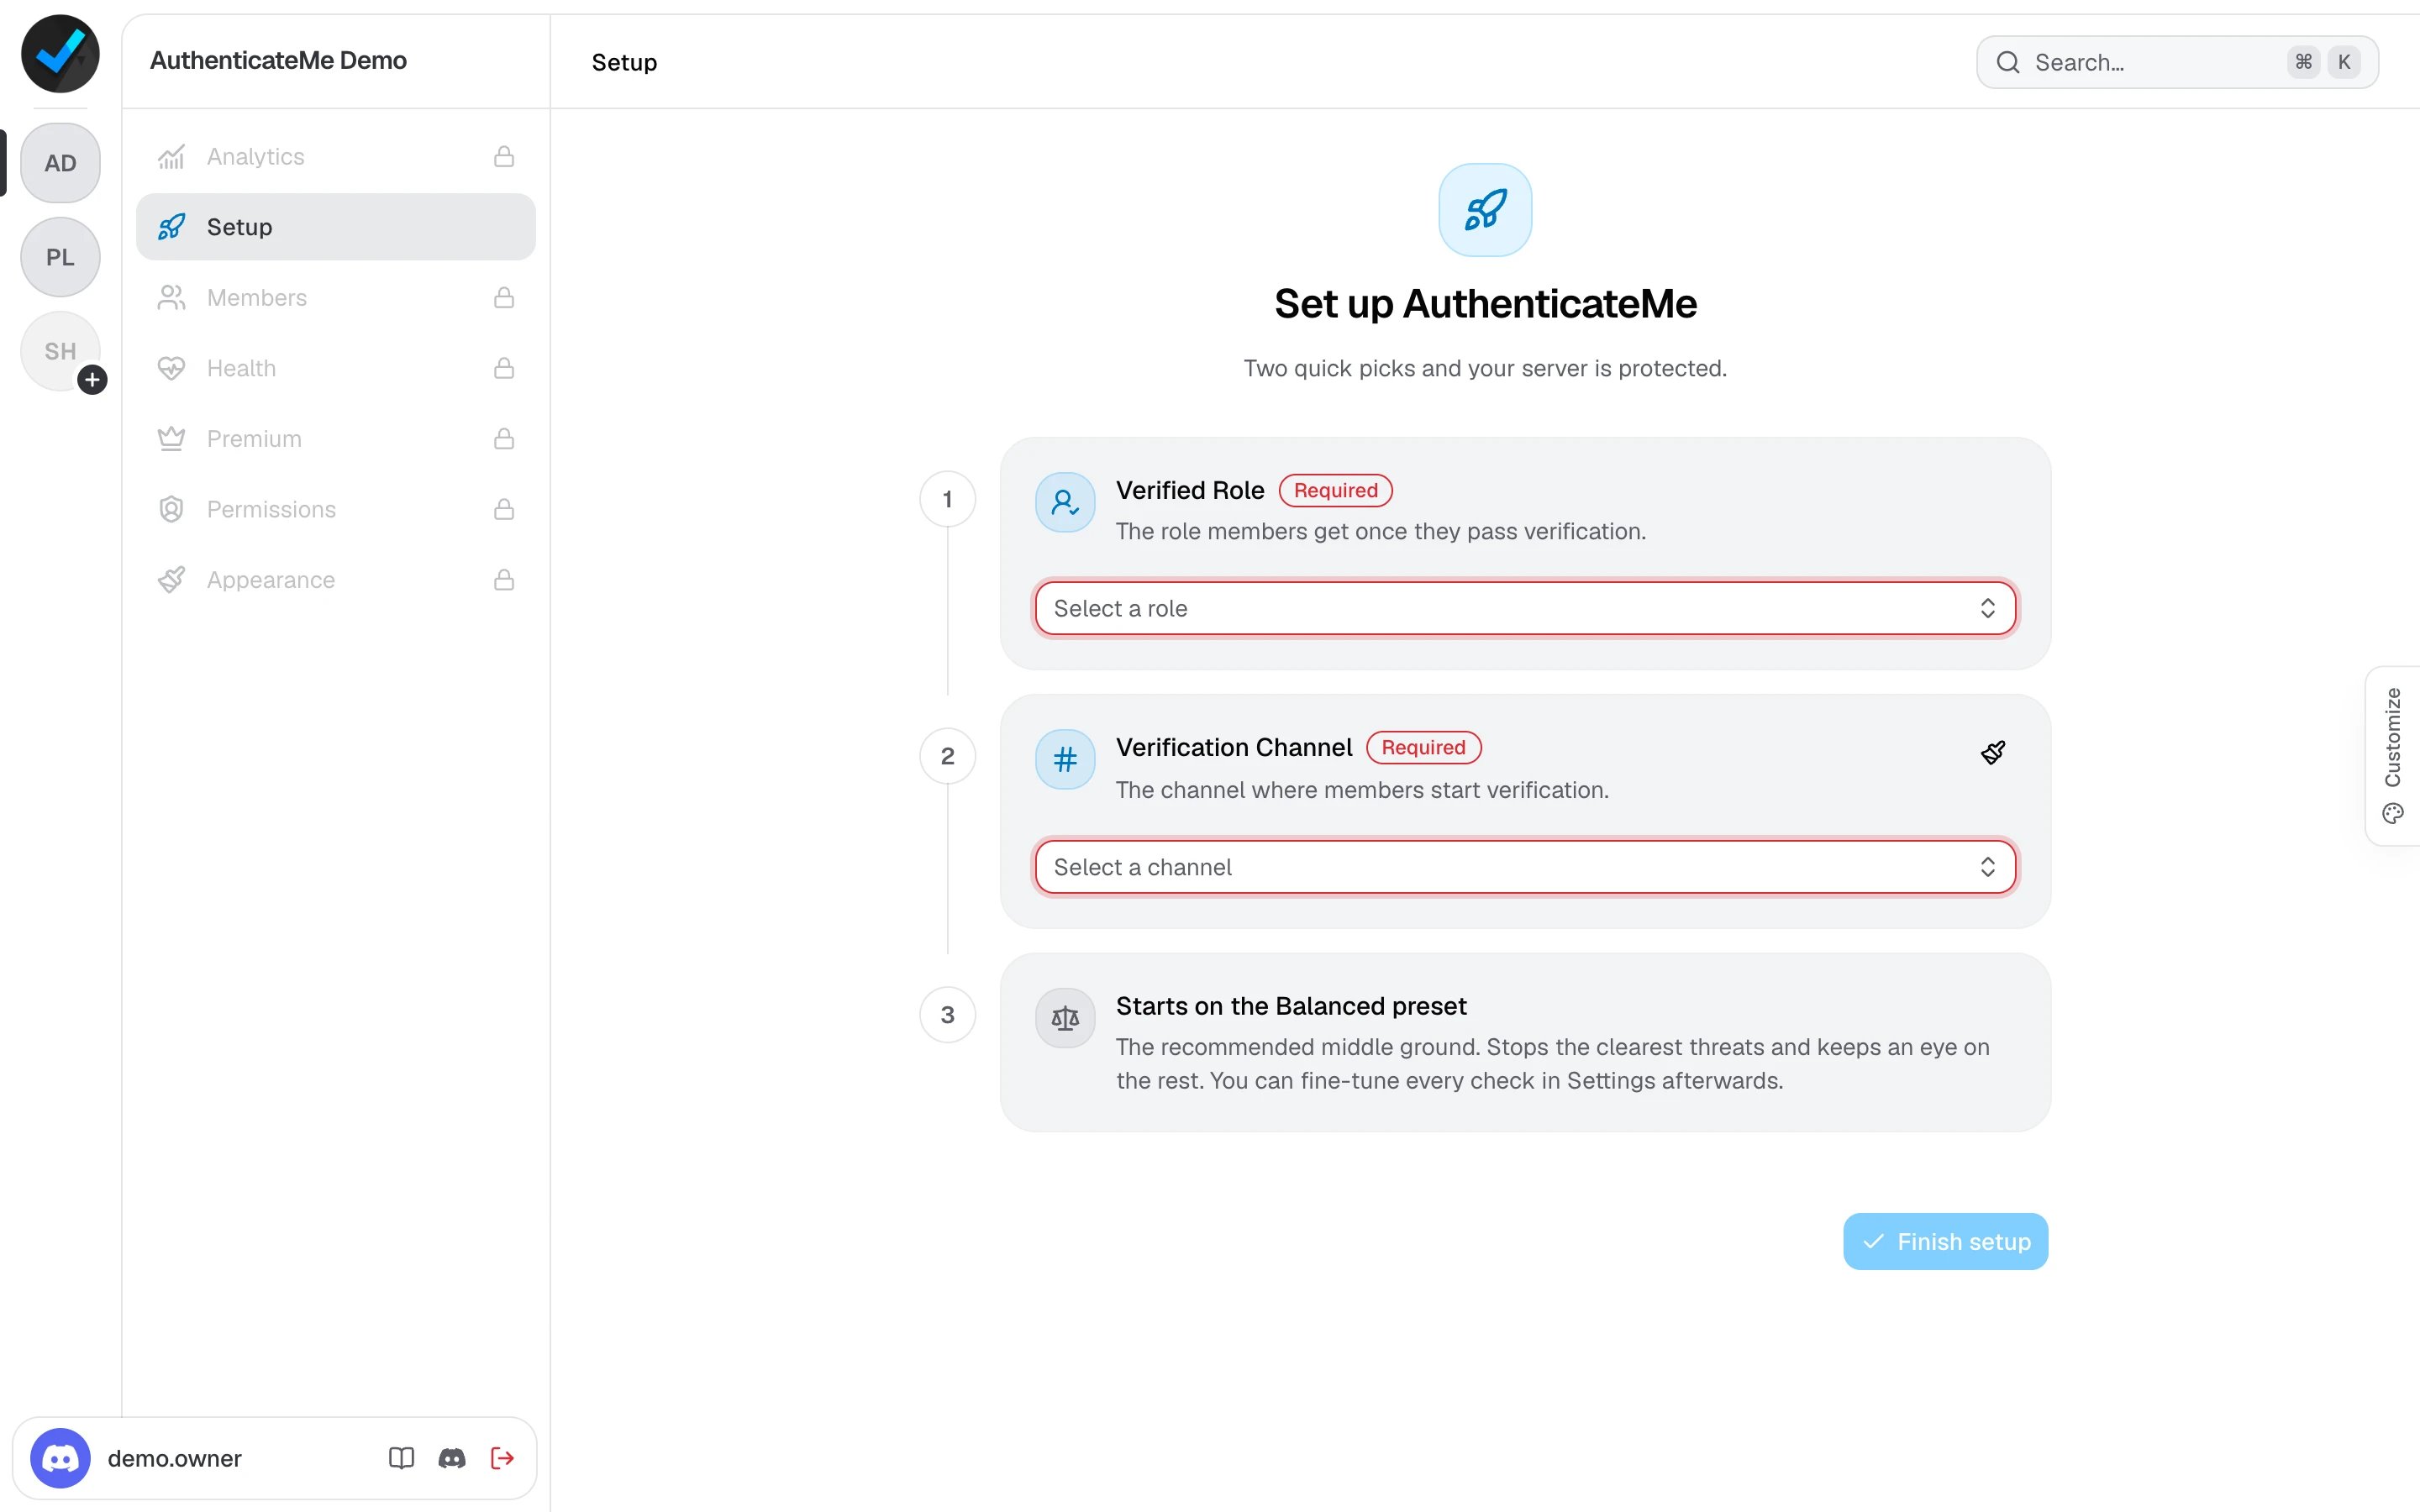Switch to the PL server avatar
Image resolution: width=2420 pixels, height=1512 pixels.
(60, 257)
